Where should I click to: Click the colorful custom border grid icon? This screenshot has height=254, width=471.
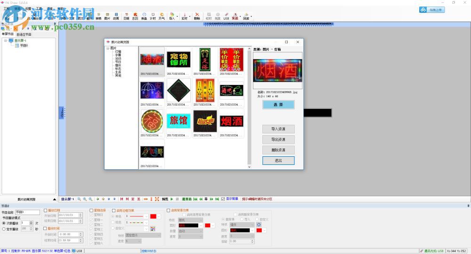tap(153, 229)
